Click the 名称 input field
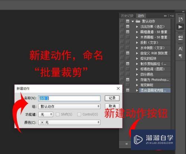The image size is (186, 154). pyautogui.click(x=69, y=98)
